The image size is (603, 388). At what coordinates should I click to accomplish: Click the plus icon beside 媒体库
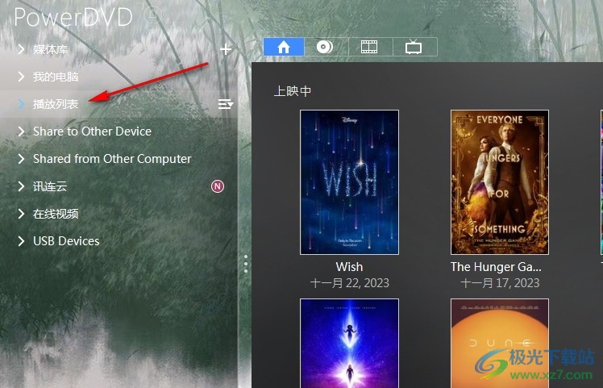click(226, 49)
